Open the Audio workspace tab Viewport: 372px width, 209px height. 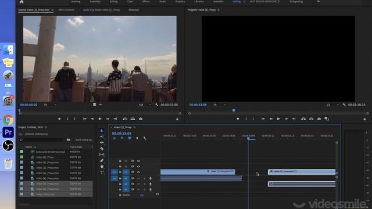point(163,1)
